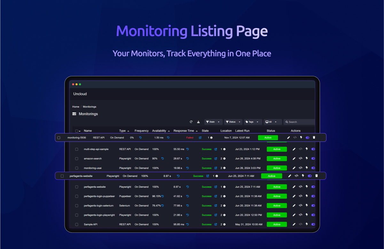Viewport: 384px width, 249px height.
Task: Open the All devices dropdown
Action: tap(273, 122)
